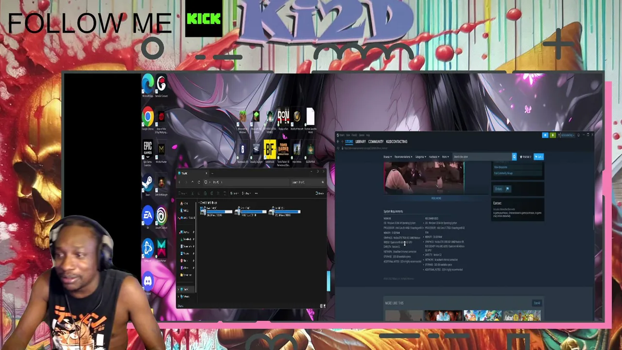Select the third drive under Devices and drives
Viewport: 622px width, 350px height.
tap(284, 211)
